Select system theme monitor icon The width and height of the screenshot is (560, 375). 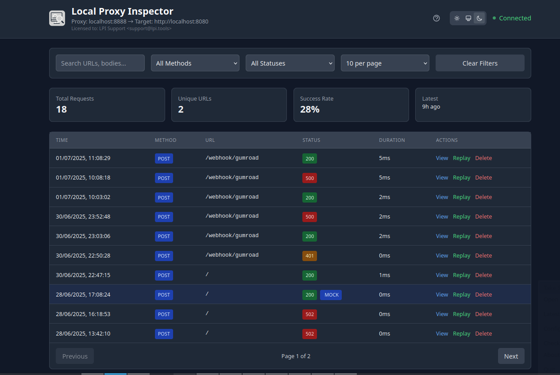pyautogui.click(x=468, y=18)
